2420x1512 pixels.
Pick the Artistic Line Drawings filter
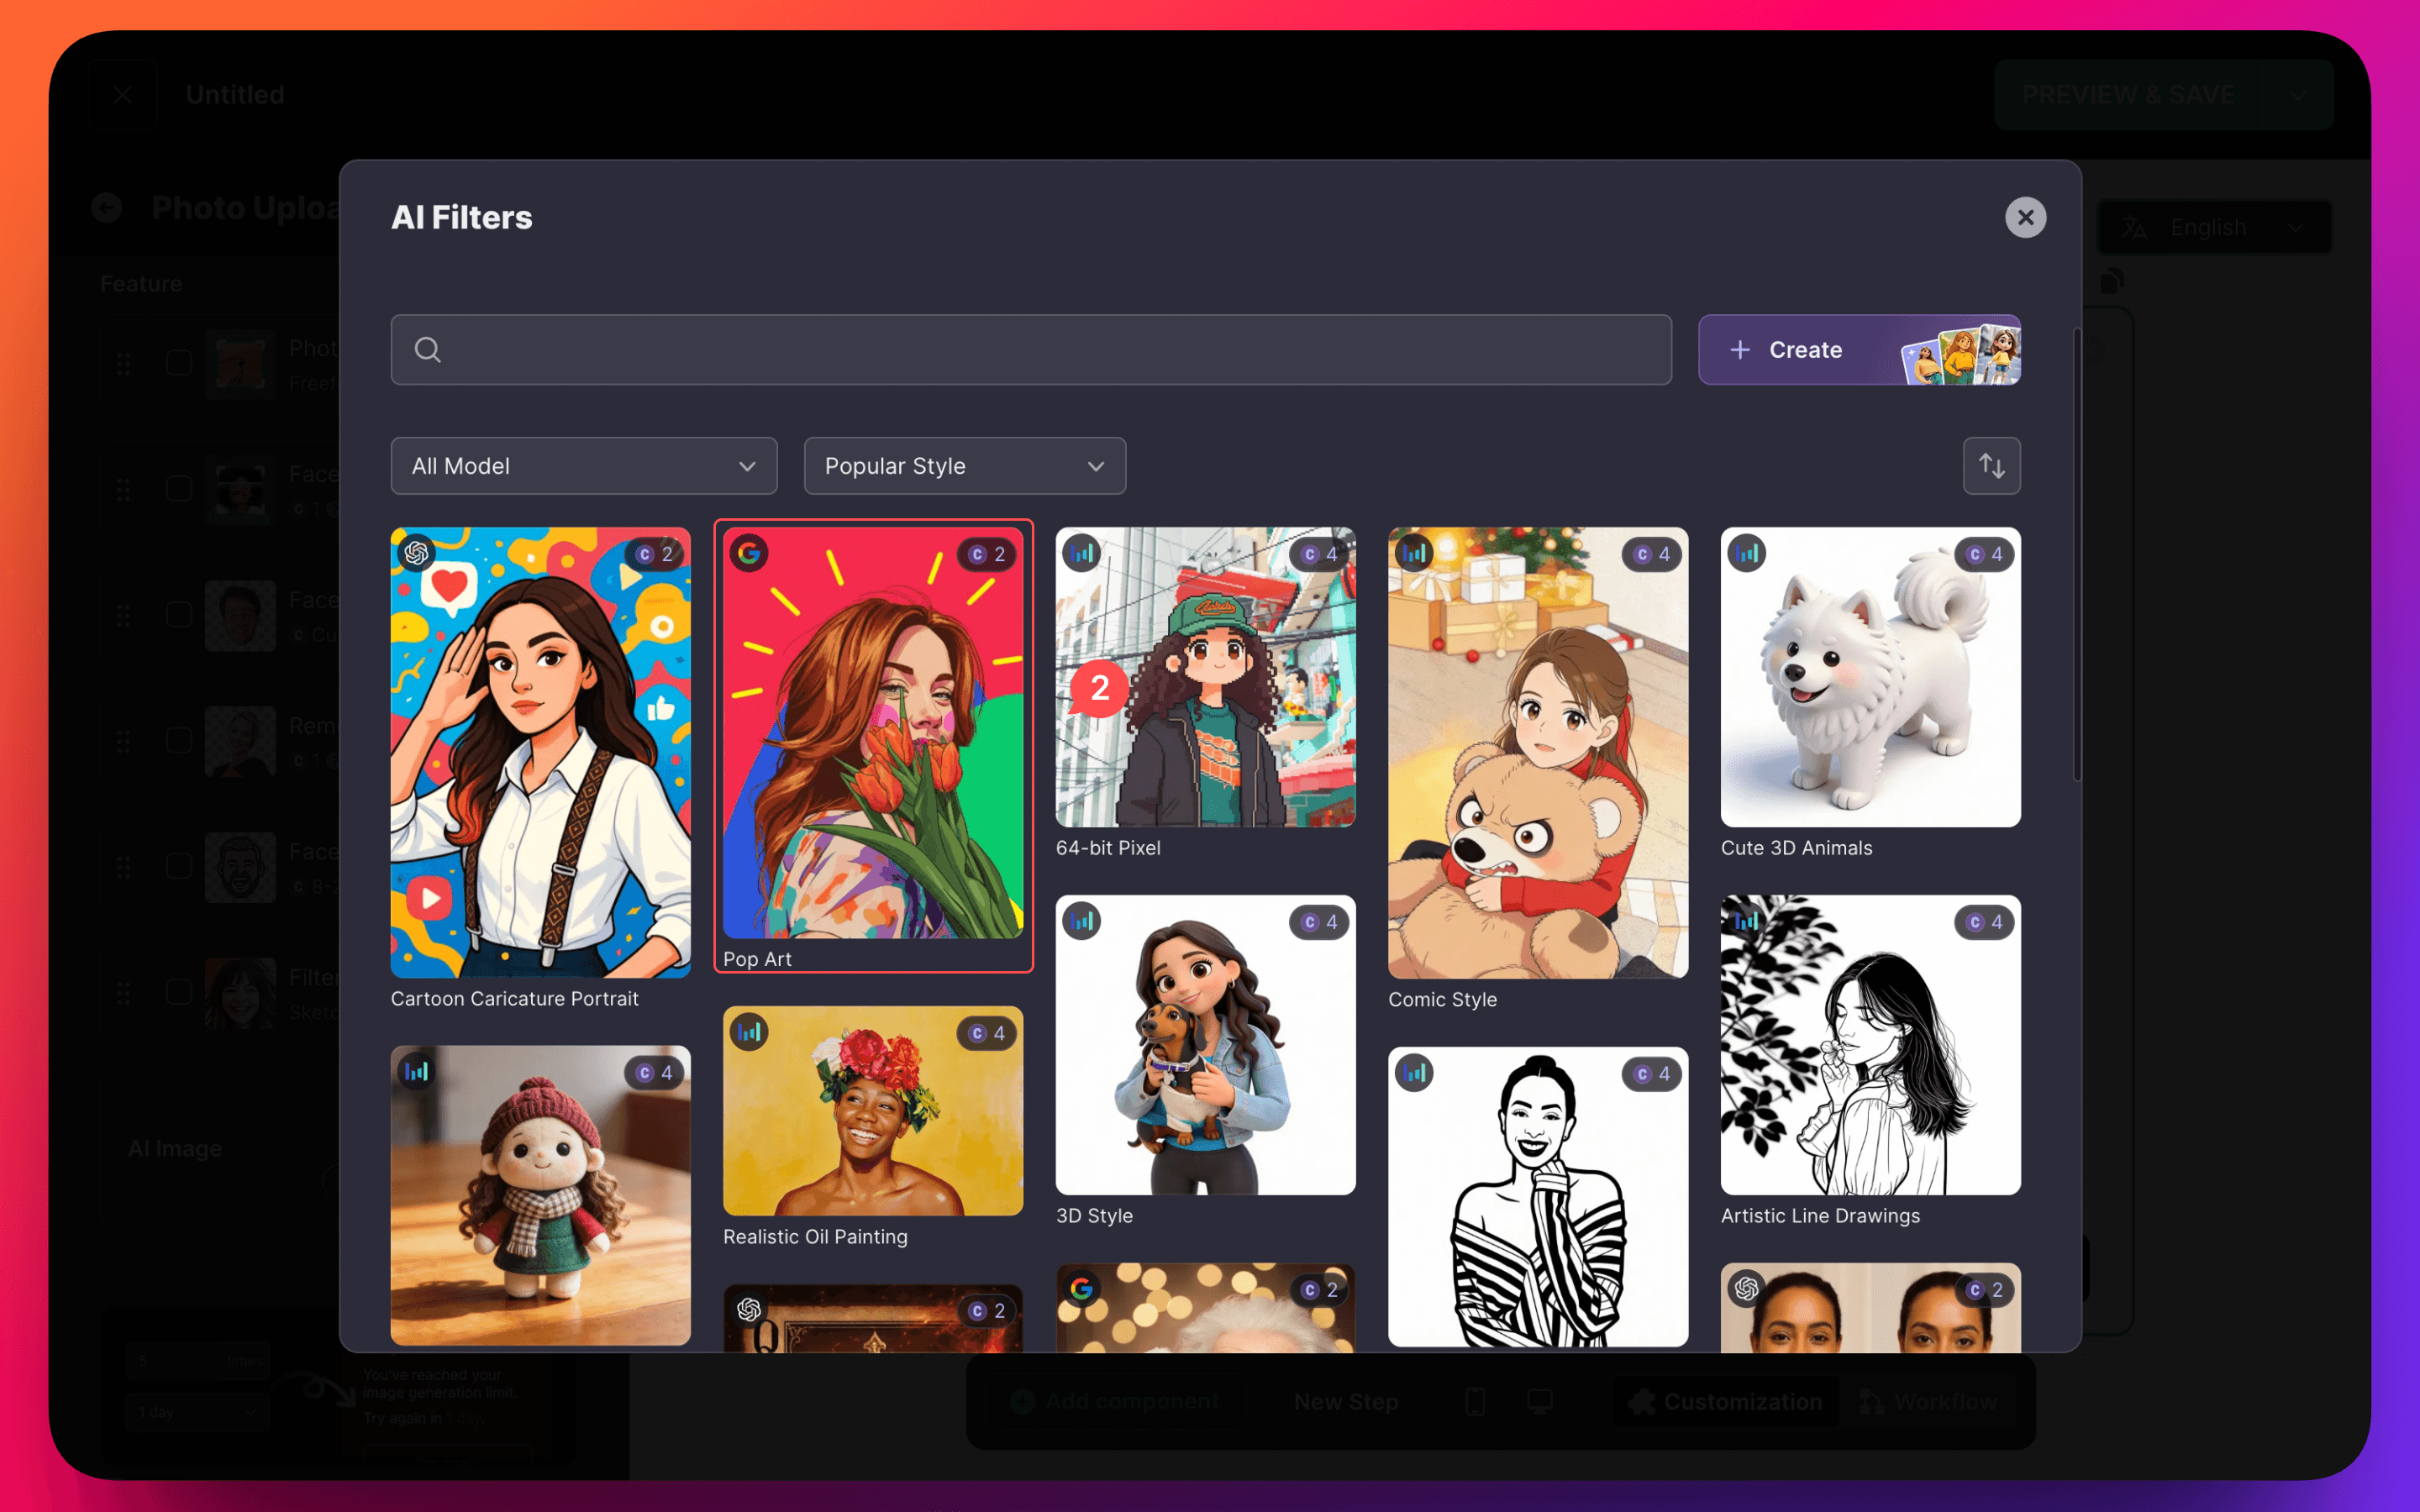(1870, 1045)
